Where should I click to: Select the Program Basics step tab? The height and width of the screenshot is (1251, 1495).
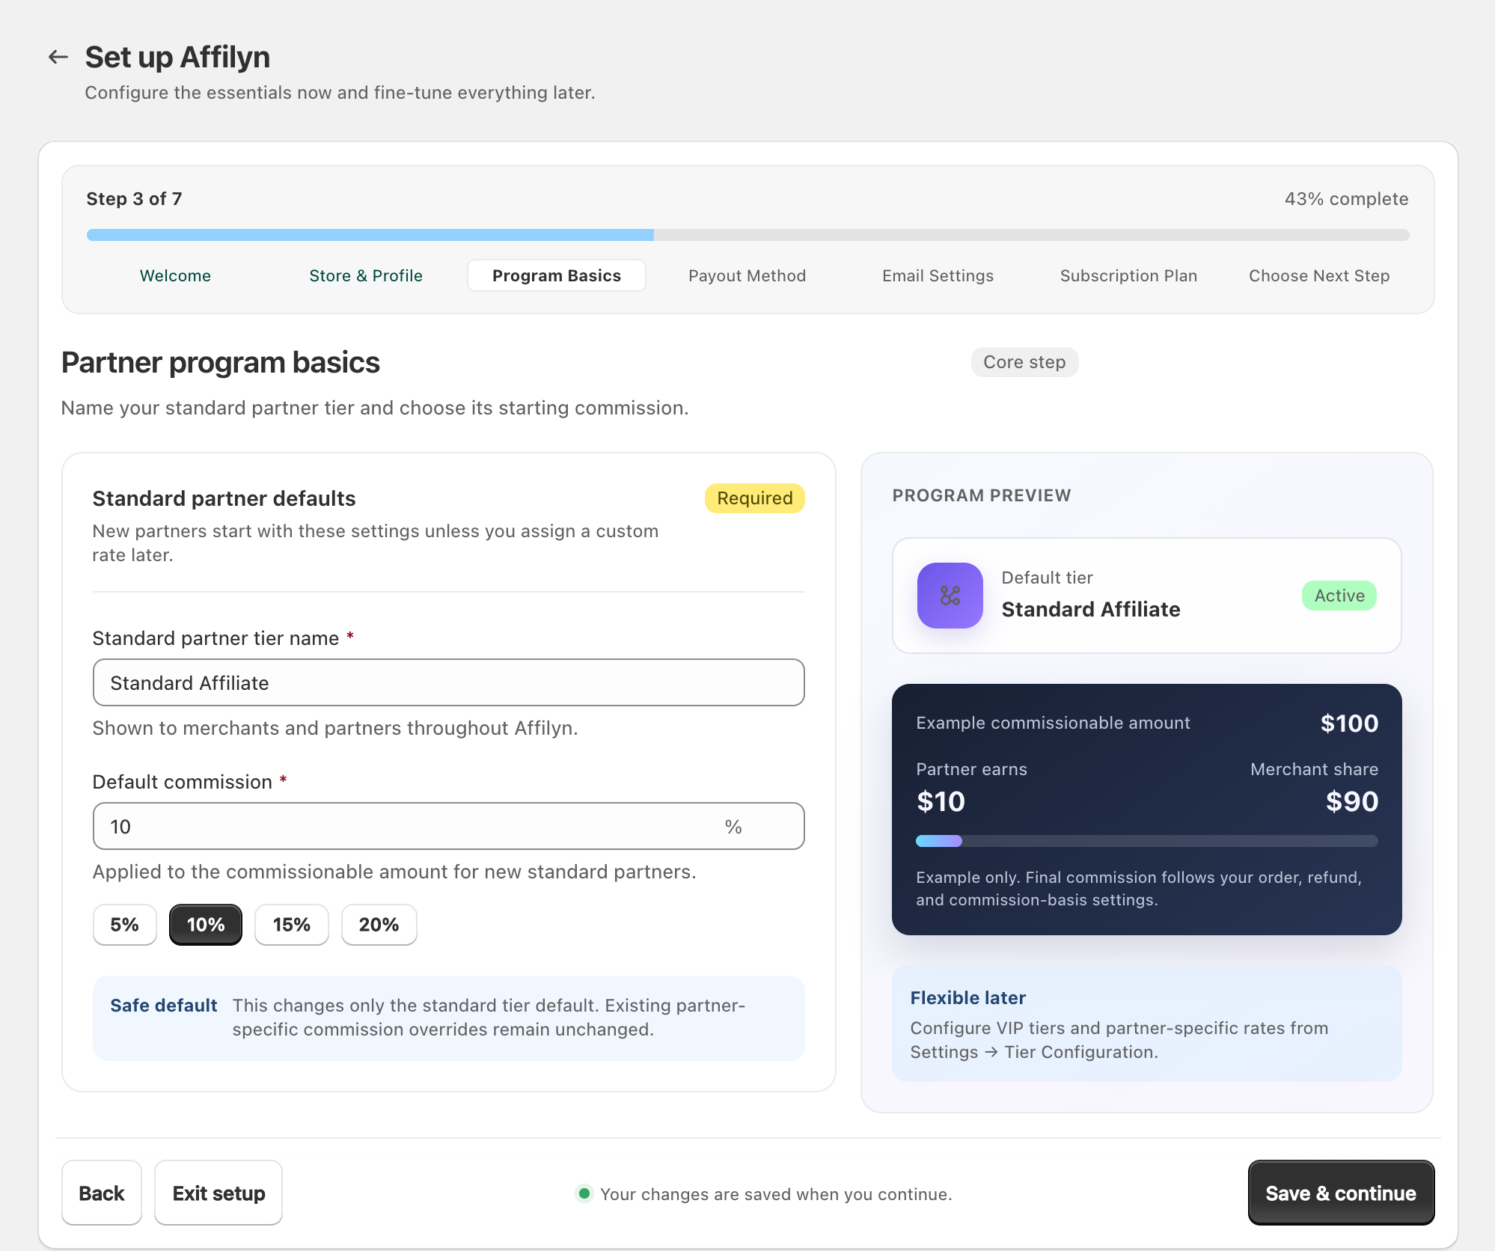(557, 275)
